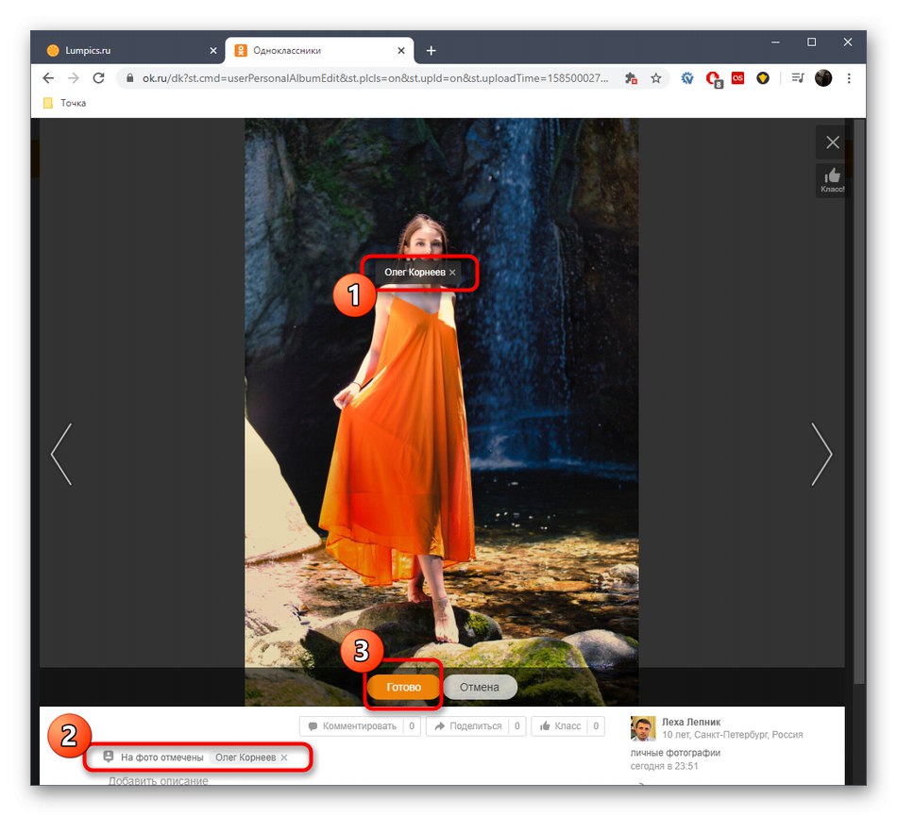Viewport: 897px width, 816px height.
Task: Open Леха Лепник profile name
Action: [x=691, y=723]
